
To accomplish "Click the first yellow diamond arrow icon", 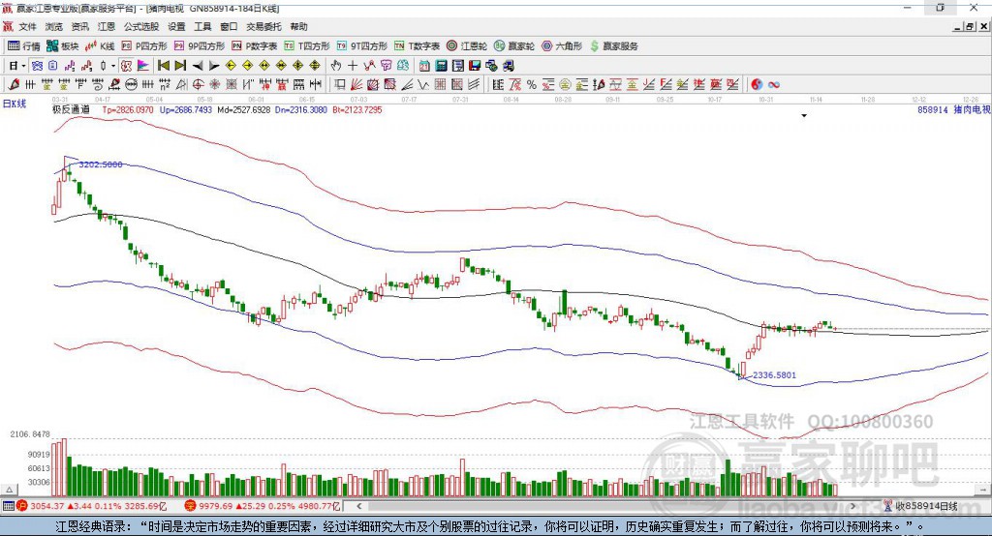I will coord(231,66).
